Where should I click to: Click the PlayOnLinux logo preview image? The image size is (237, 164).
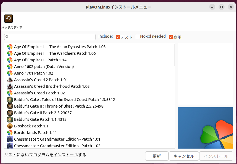click(206, 128)
